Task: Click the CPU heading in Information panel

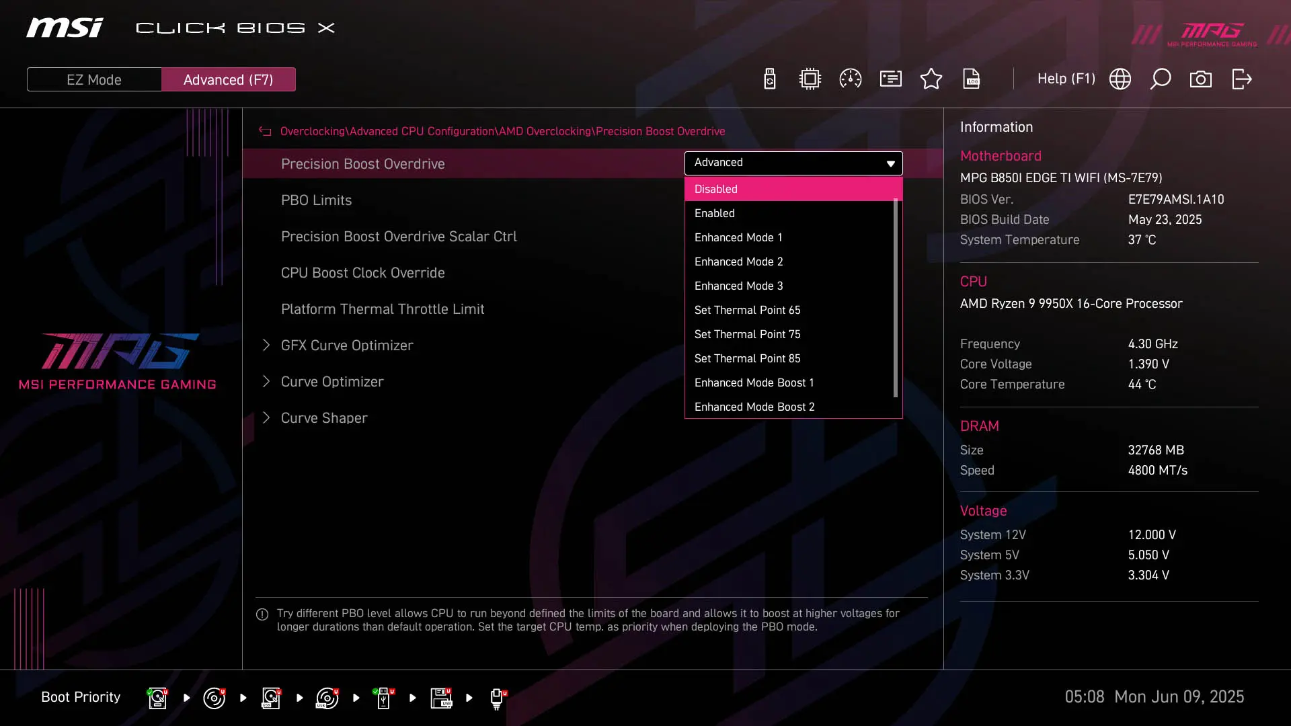Action: 973,282
